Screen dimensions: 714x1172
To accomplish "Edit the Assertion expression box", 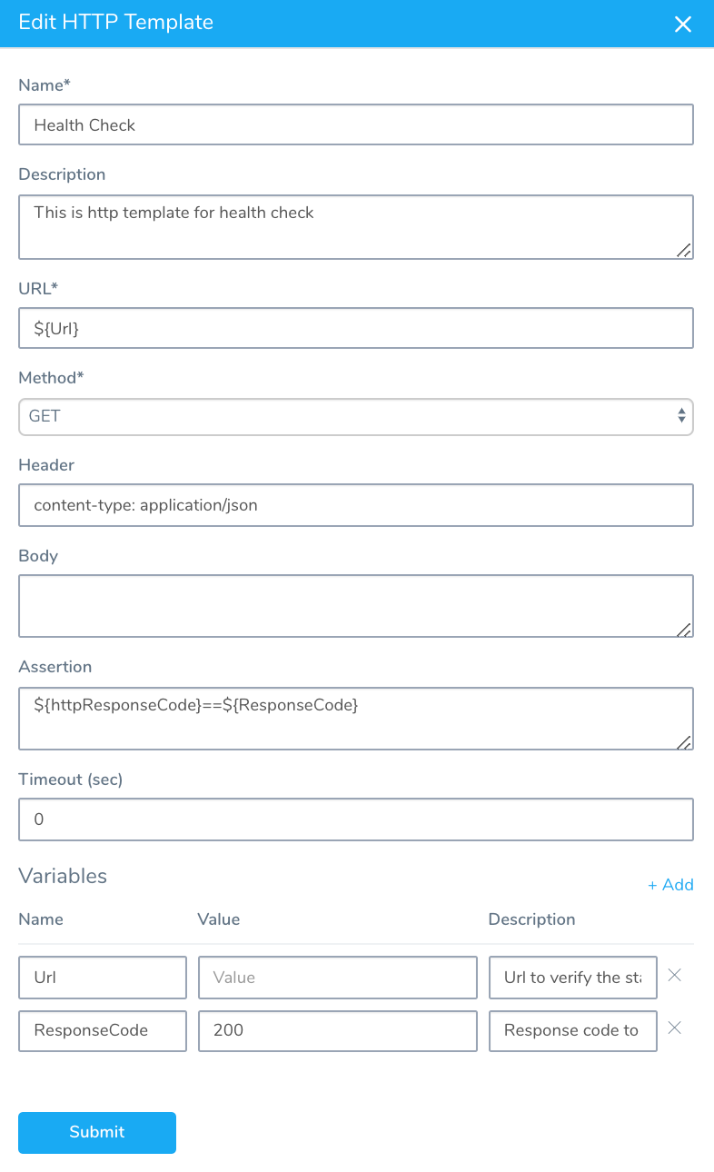I will pyautogui.click(x=356, y=719).
